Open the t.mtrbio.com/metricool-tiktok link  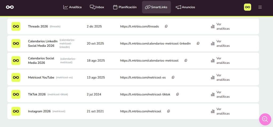click(145, 94)
